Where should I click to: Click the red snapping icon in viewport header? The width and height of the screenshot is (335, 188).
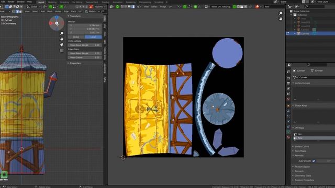pos(91,7)
